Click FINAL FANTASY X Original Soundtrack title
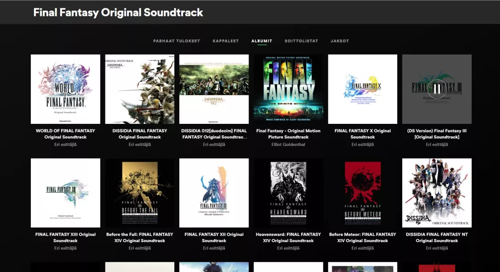Screen dimensions: 500x272 point(362,133)
